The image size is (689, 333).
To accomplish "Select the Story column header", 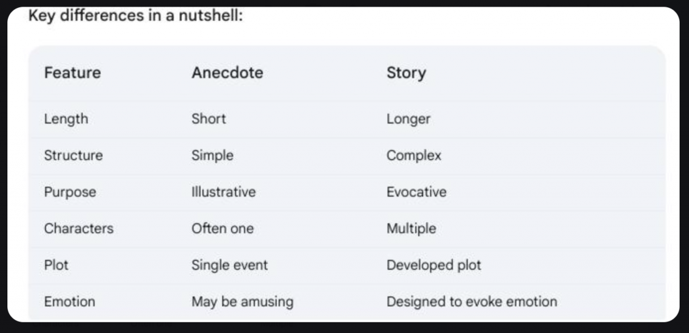I will (406, 73).
